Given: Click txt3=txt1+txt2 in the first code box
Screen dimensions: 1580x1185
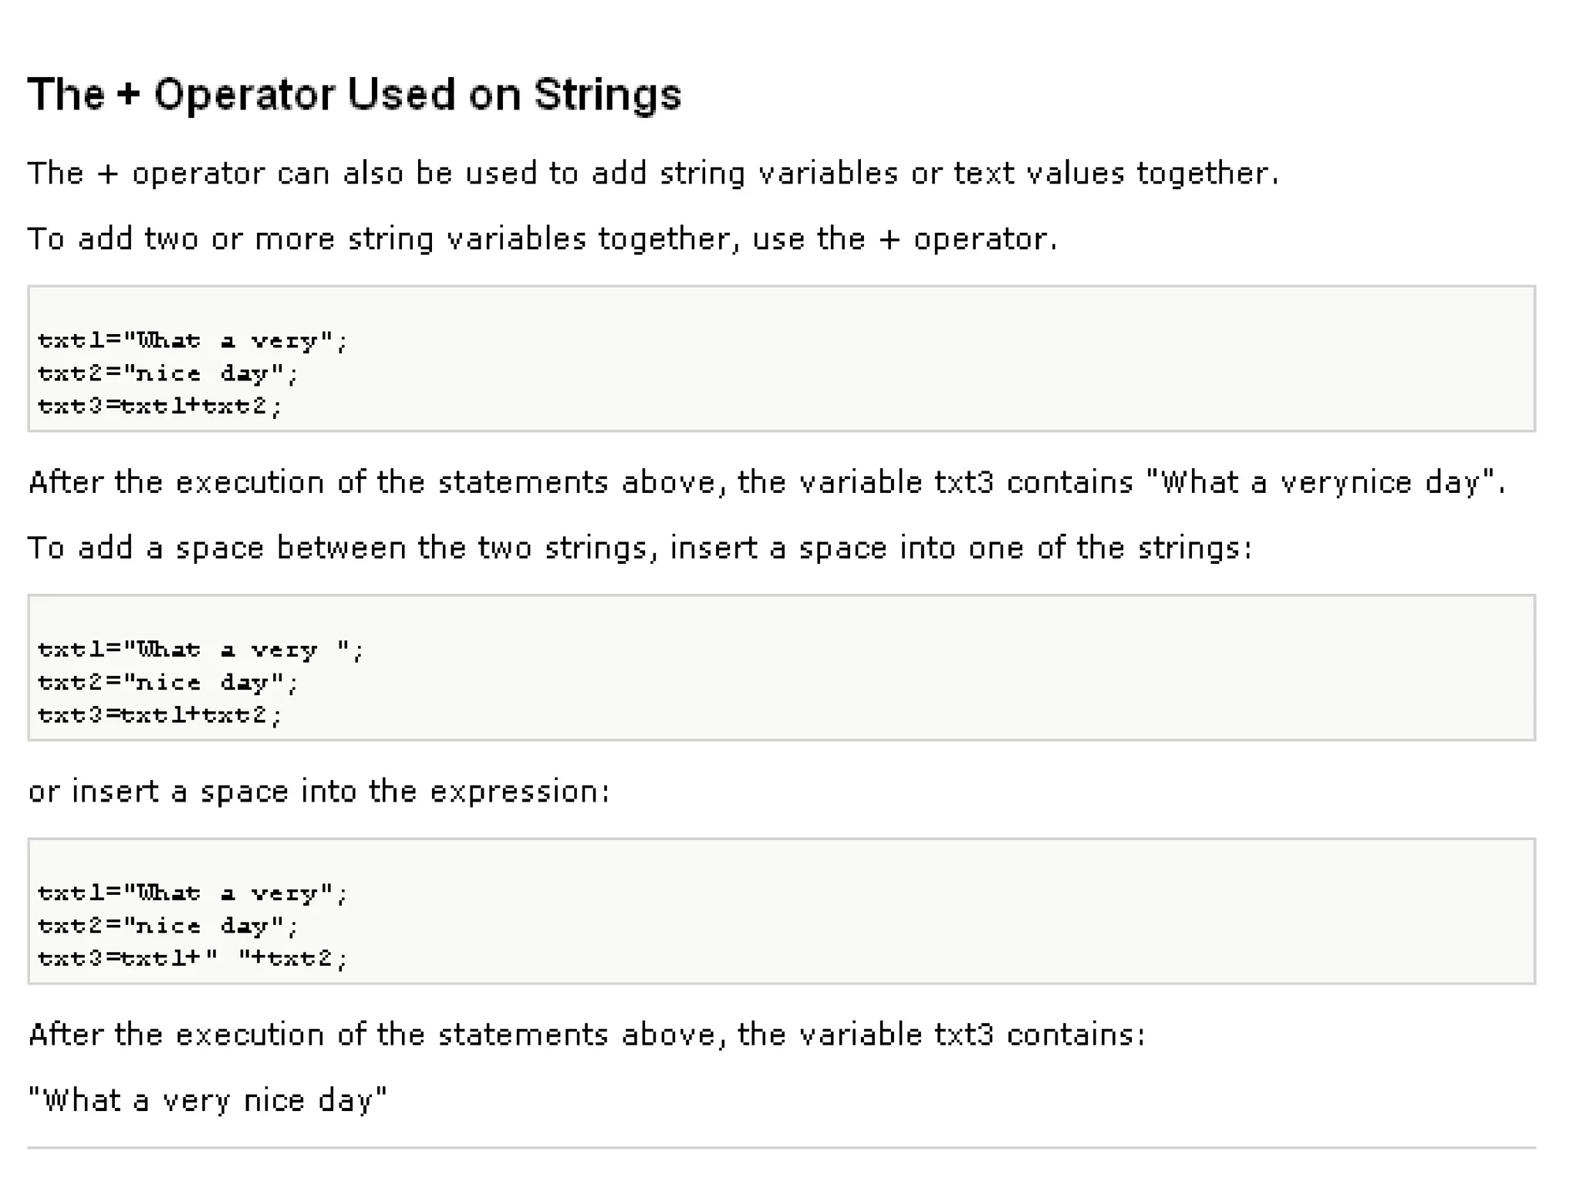Looking at the screenshot, I should (x=160, y=406).
